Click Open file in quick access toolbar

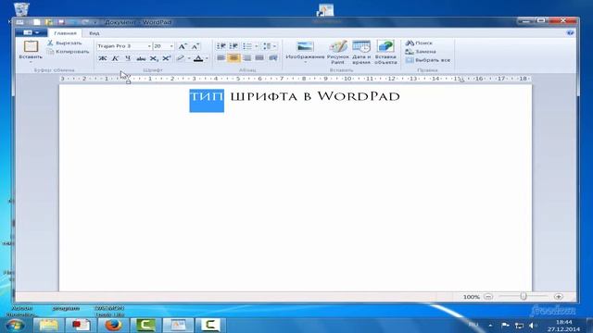click(49, 22)
